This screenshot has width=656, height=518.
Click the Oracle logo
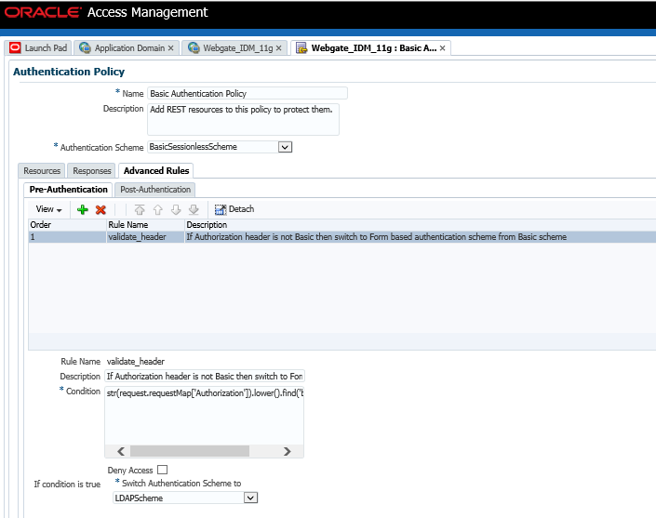43,12
